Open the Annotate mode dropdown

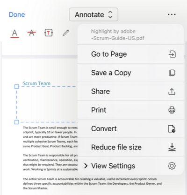pyautogui.click(x=93, y=14)
